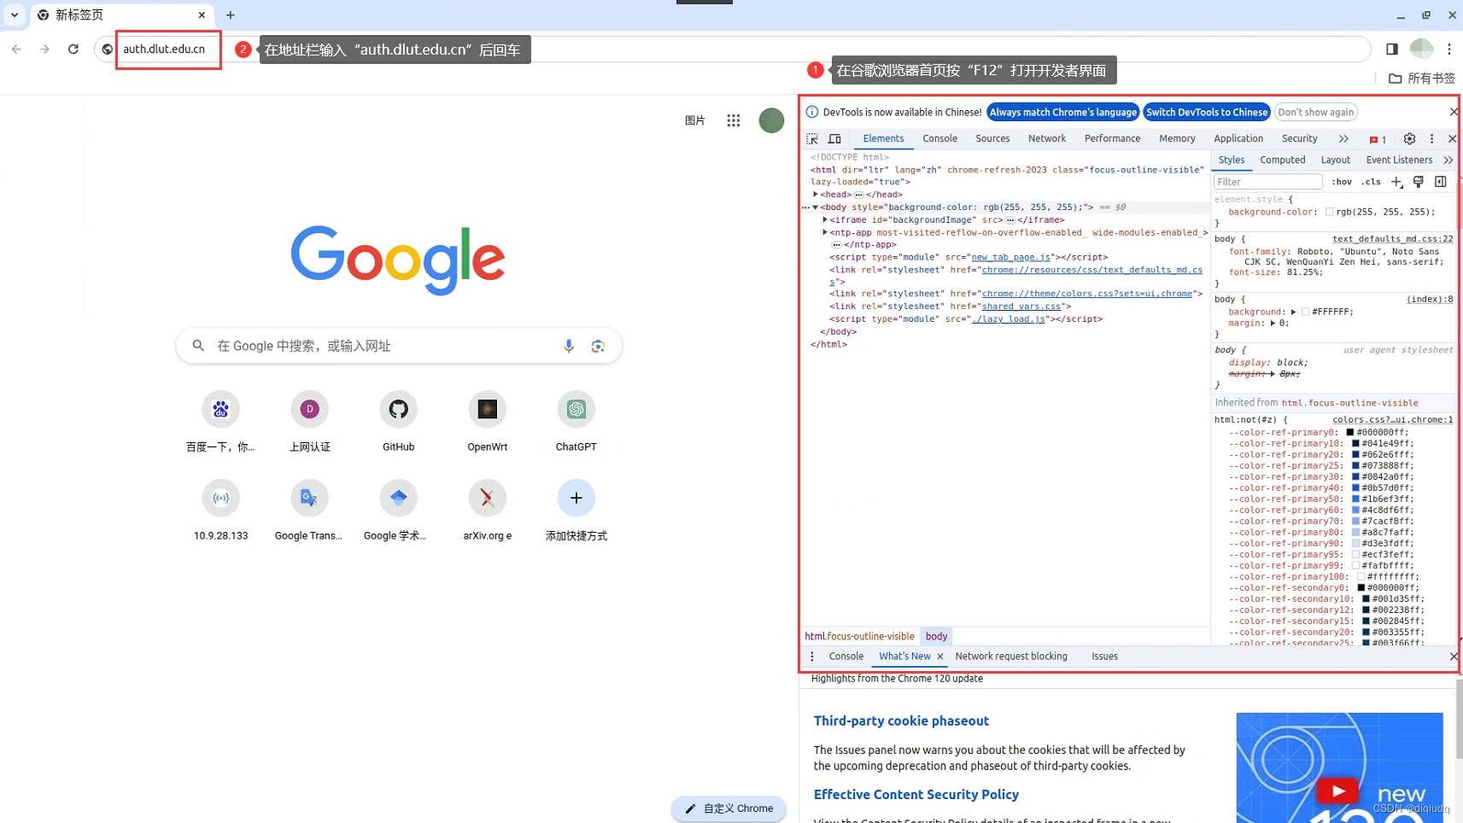Collapse the body element node

pyautogui.click(x=816, y=207)
